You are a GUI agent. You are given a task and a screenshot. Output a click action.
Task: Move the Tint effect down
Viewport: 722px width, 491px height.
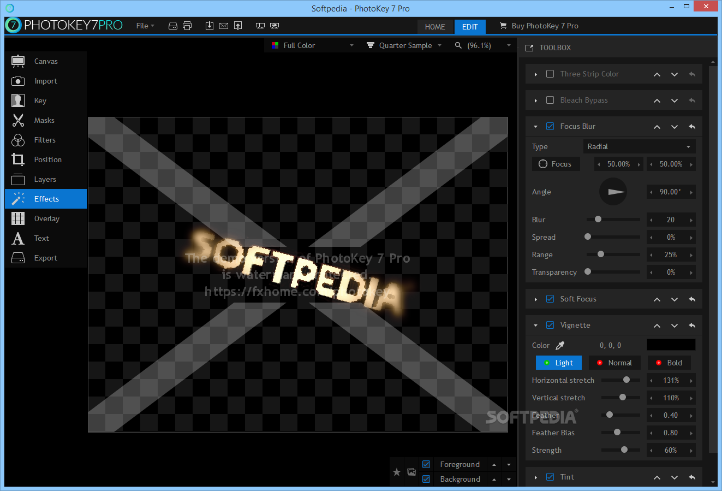tap(675, 477)
